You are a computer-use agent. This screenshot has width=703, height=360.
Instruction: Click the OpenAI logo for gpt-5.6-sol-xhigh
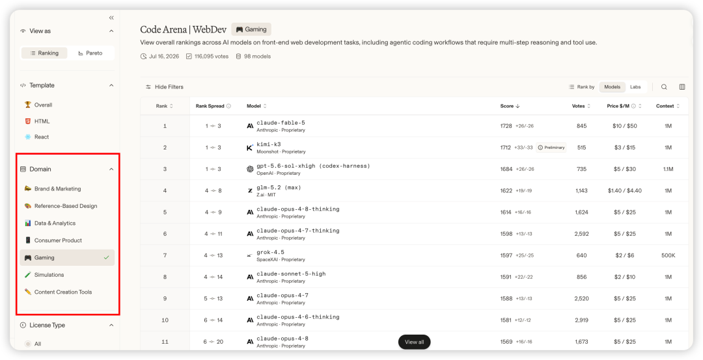[x=250, y=169]
